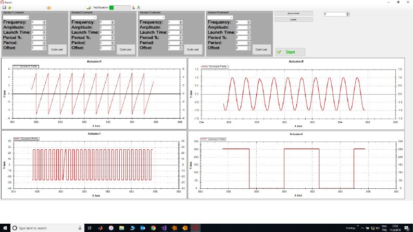Screen dimensions: 413x232
Task: Click the brush icon after the progress bar
Action: click(133, 8)
